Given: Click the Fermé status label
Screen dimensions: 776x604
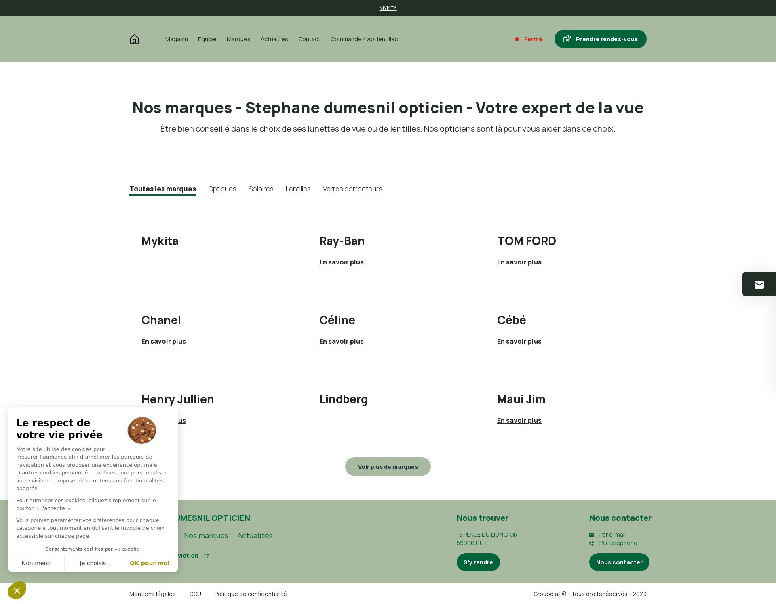Looking at the screenshot, I should (533, 39).
